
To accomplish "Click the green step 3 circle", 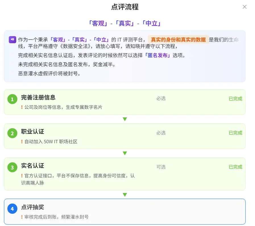I will 12,167.
